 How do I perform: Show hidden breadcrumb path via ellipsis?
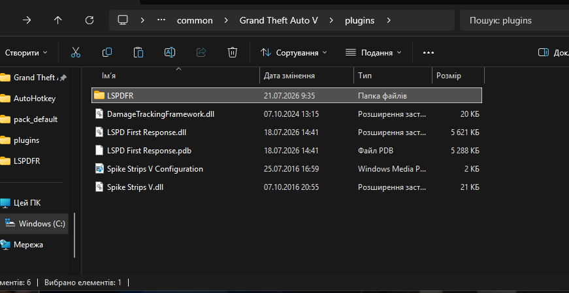(x=161, y=20)
